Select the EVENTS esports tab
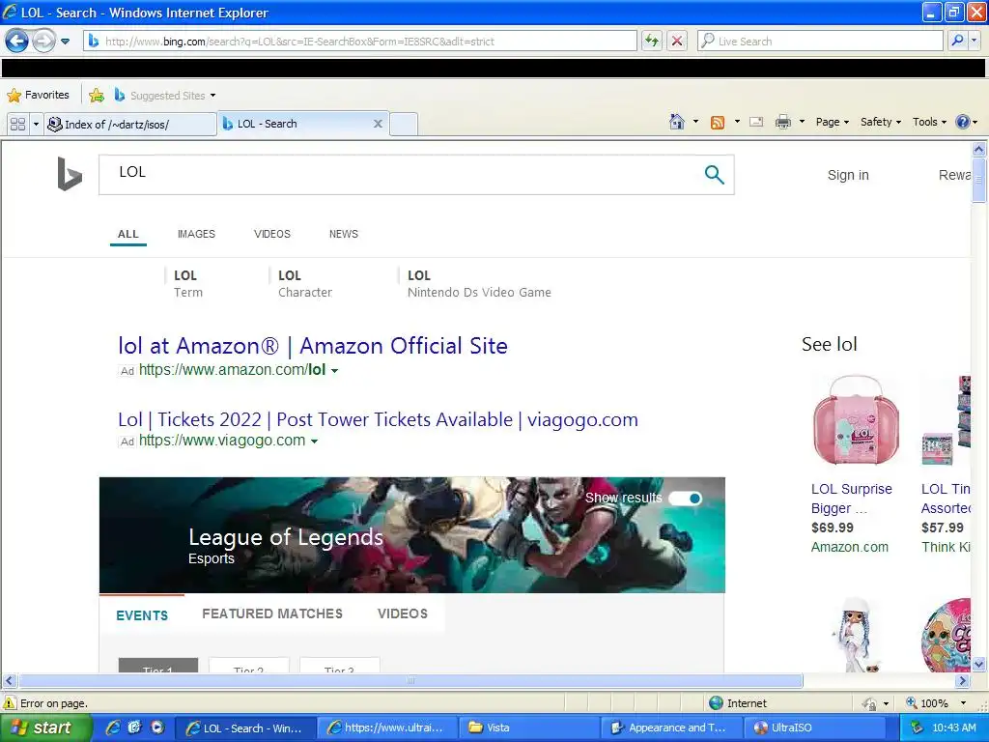 click(142, 615)
